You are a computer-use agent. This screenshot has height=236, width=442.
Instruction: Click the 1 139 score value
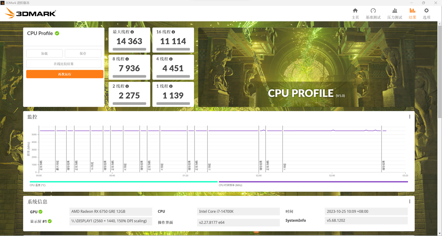(x=173, y=95)
